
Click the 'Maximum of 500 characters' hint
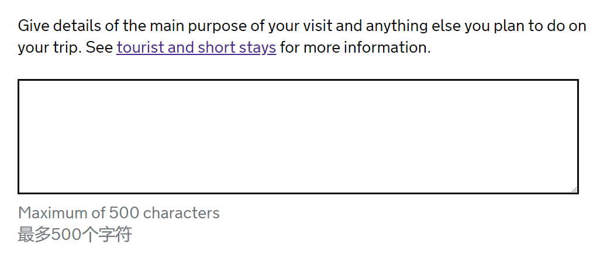click(119, 213)
